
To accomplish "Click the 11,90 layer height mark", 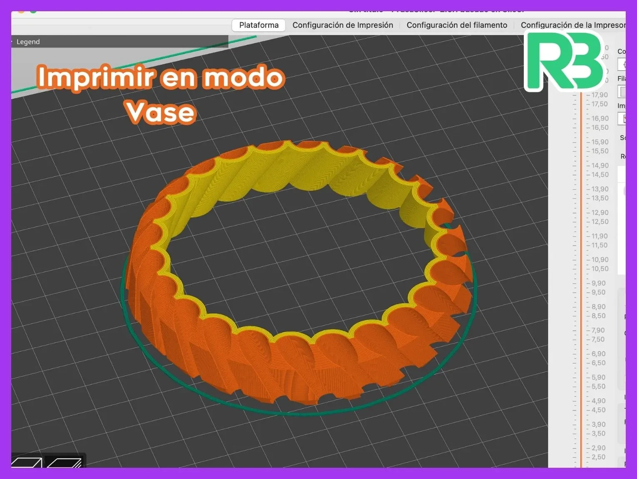I will point(600,236).
